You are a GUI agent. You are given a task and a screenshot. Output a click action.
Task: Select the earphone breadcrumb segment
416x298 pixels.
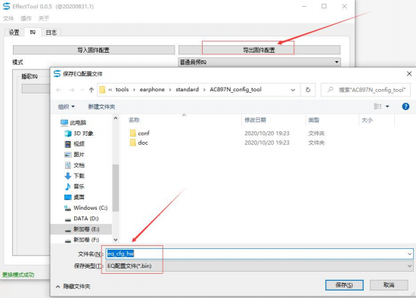pyautogui.click(x=152, y=90)
